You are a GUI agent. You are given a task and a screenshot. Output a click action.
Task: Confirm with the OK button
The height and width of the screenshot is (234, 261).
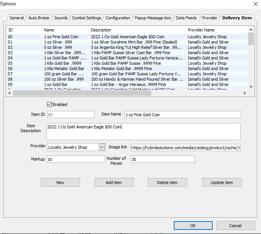tap(193, 226)
